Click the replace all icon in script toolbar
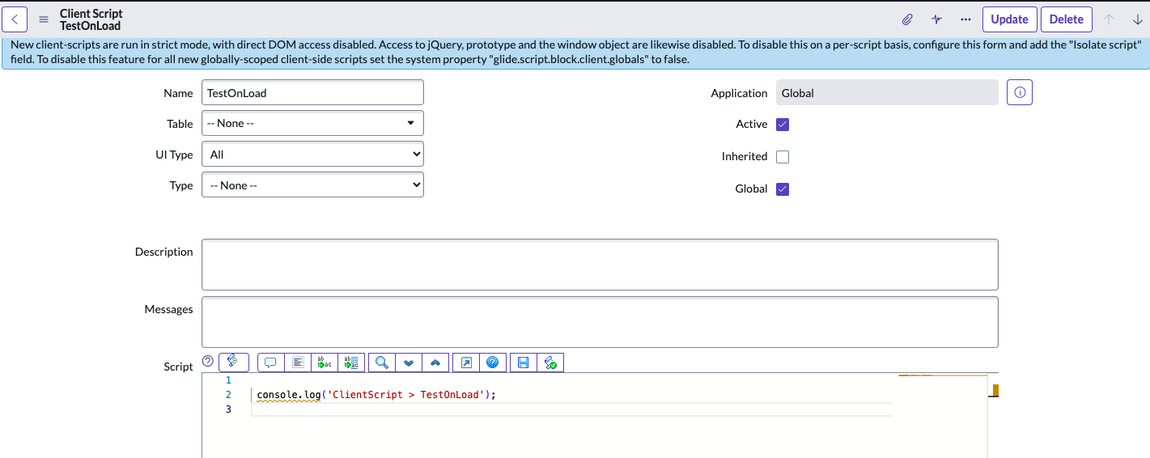Screen dimensions: 1150x458 click(351, 363)
